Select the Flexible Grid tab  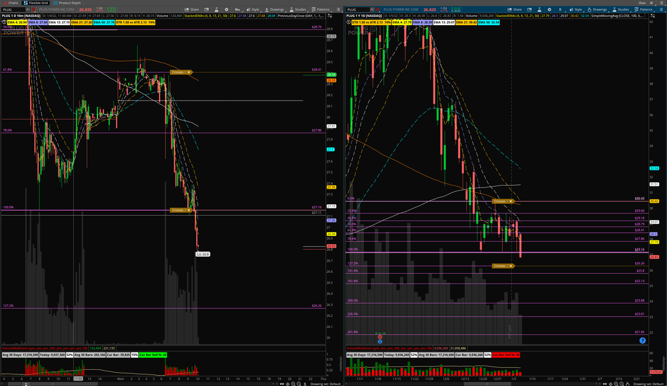(36, 3)
